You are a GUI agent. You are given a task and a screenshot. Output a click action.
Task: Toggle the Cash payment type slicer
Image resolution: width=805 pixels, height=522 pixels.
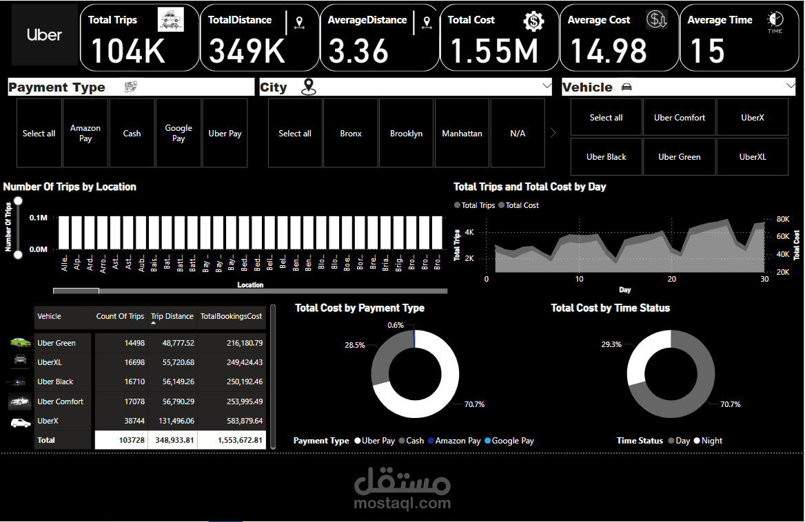132,134
